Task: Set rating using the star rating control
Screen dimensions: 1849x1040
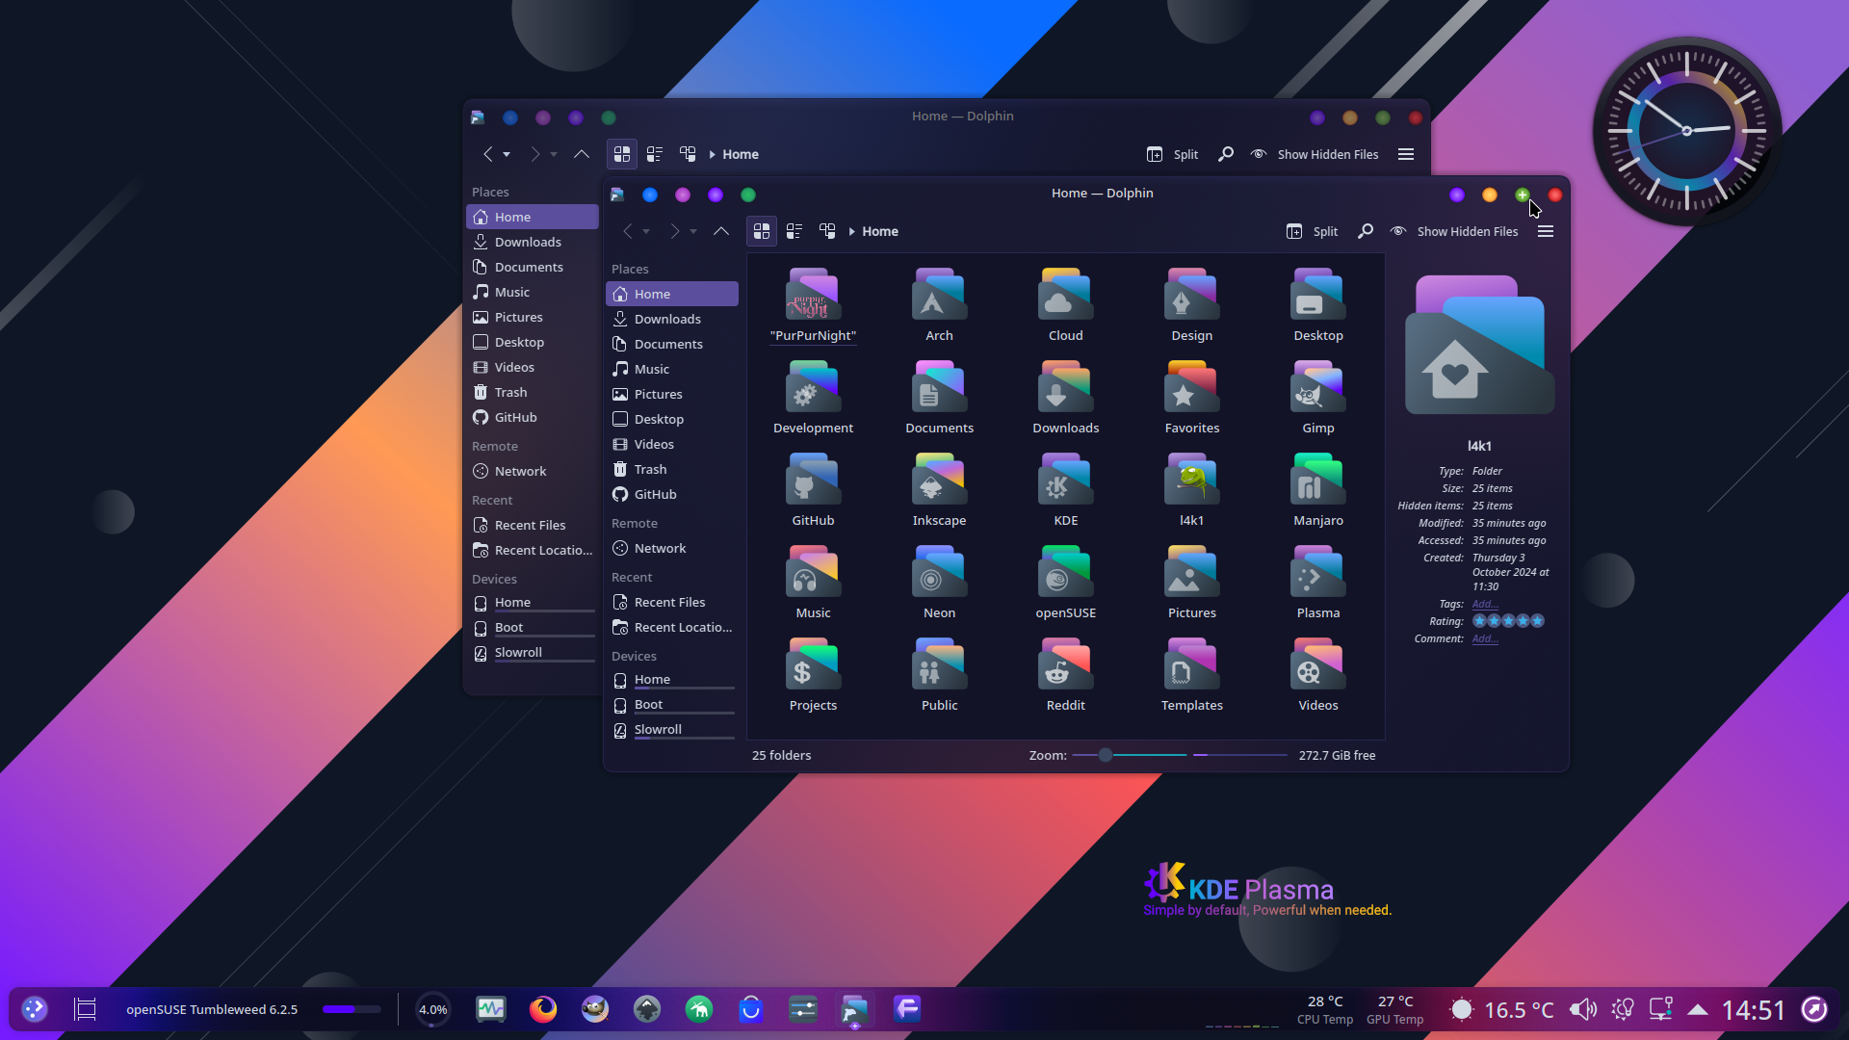Action: point(1508,621)
